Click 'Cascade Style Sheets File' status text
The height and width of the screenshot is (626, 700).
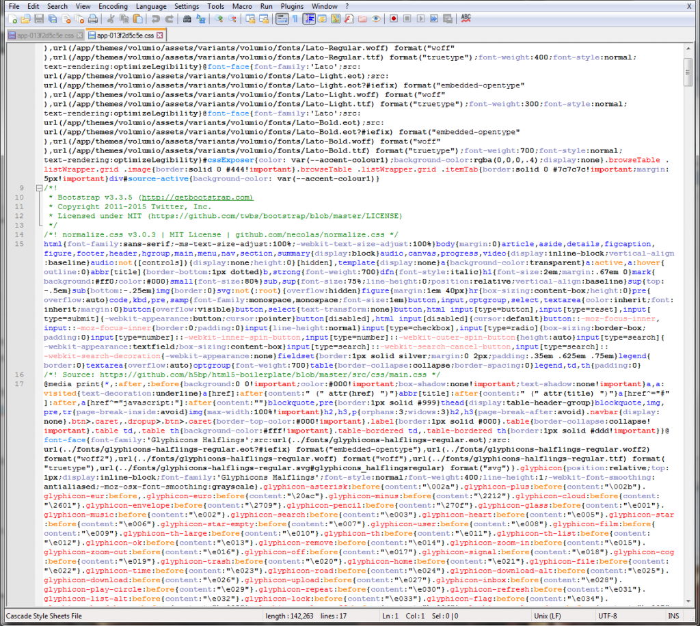point(44,616)
